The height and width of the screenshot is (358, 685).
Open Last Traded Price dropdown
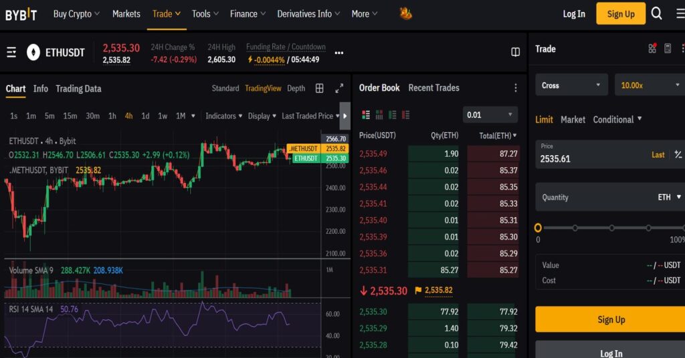coord(310,116)
